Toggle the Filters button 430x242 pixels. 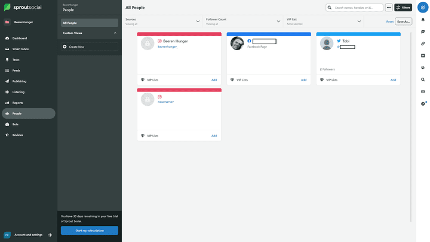click(403, 8)
